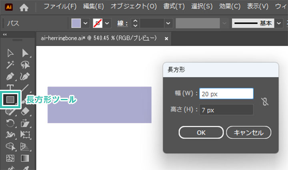Select the Type tool
Viewport: 288px width, 170px height.
(11, 87)
